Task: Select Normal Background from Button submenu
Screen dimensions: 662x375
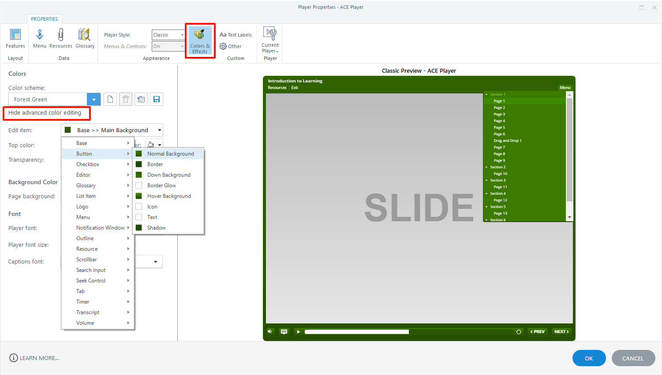Action: coord(171,153)
